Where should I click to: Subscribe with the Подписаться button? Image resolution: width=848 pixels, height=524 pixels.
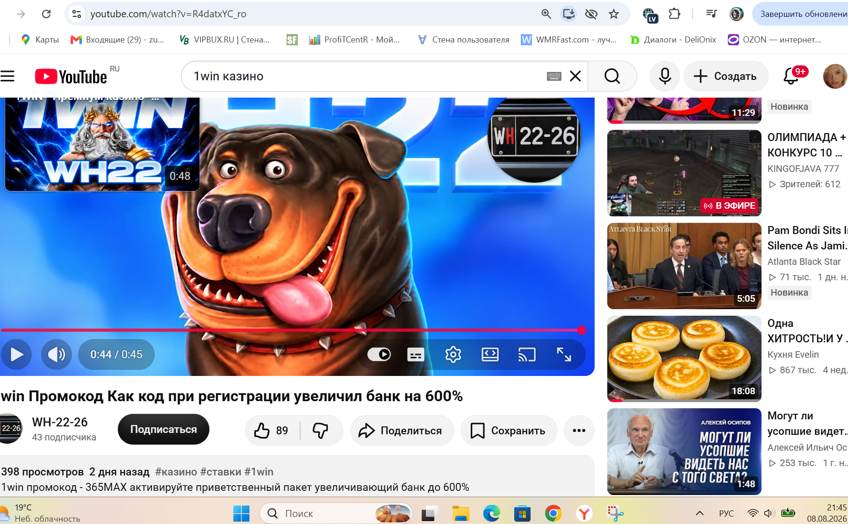tap(164, 429)
